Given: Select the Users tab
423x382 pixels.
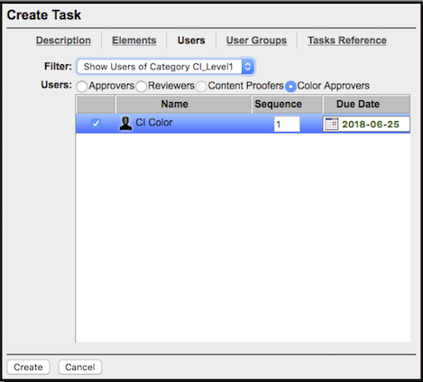Looking at the screenshot, I should [191, 41].
